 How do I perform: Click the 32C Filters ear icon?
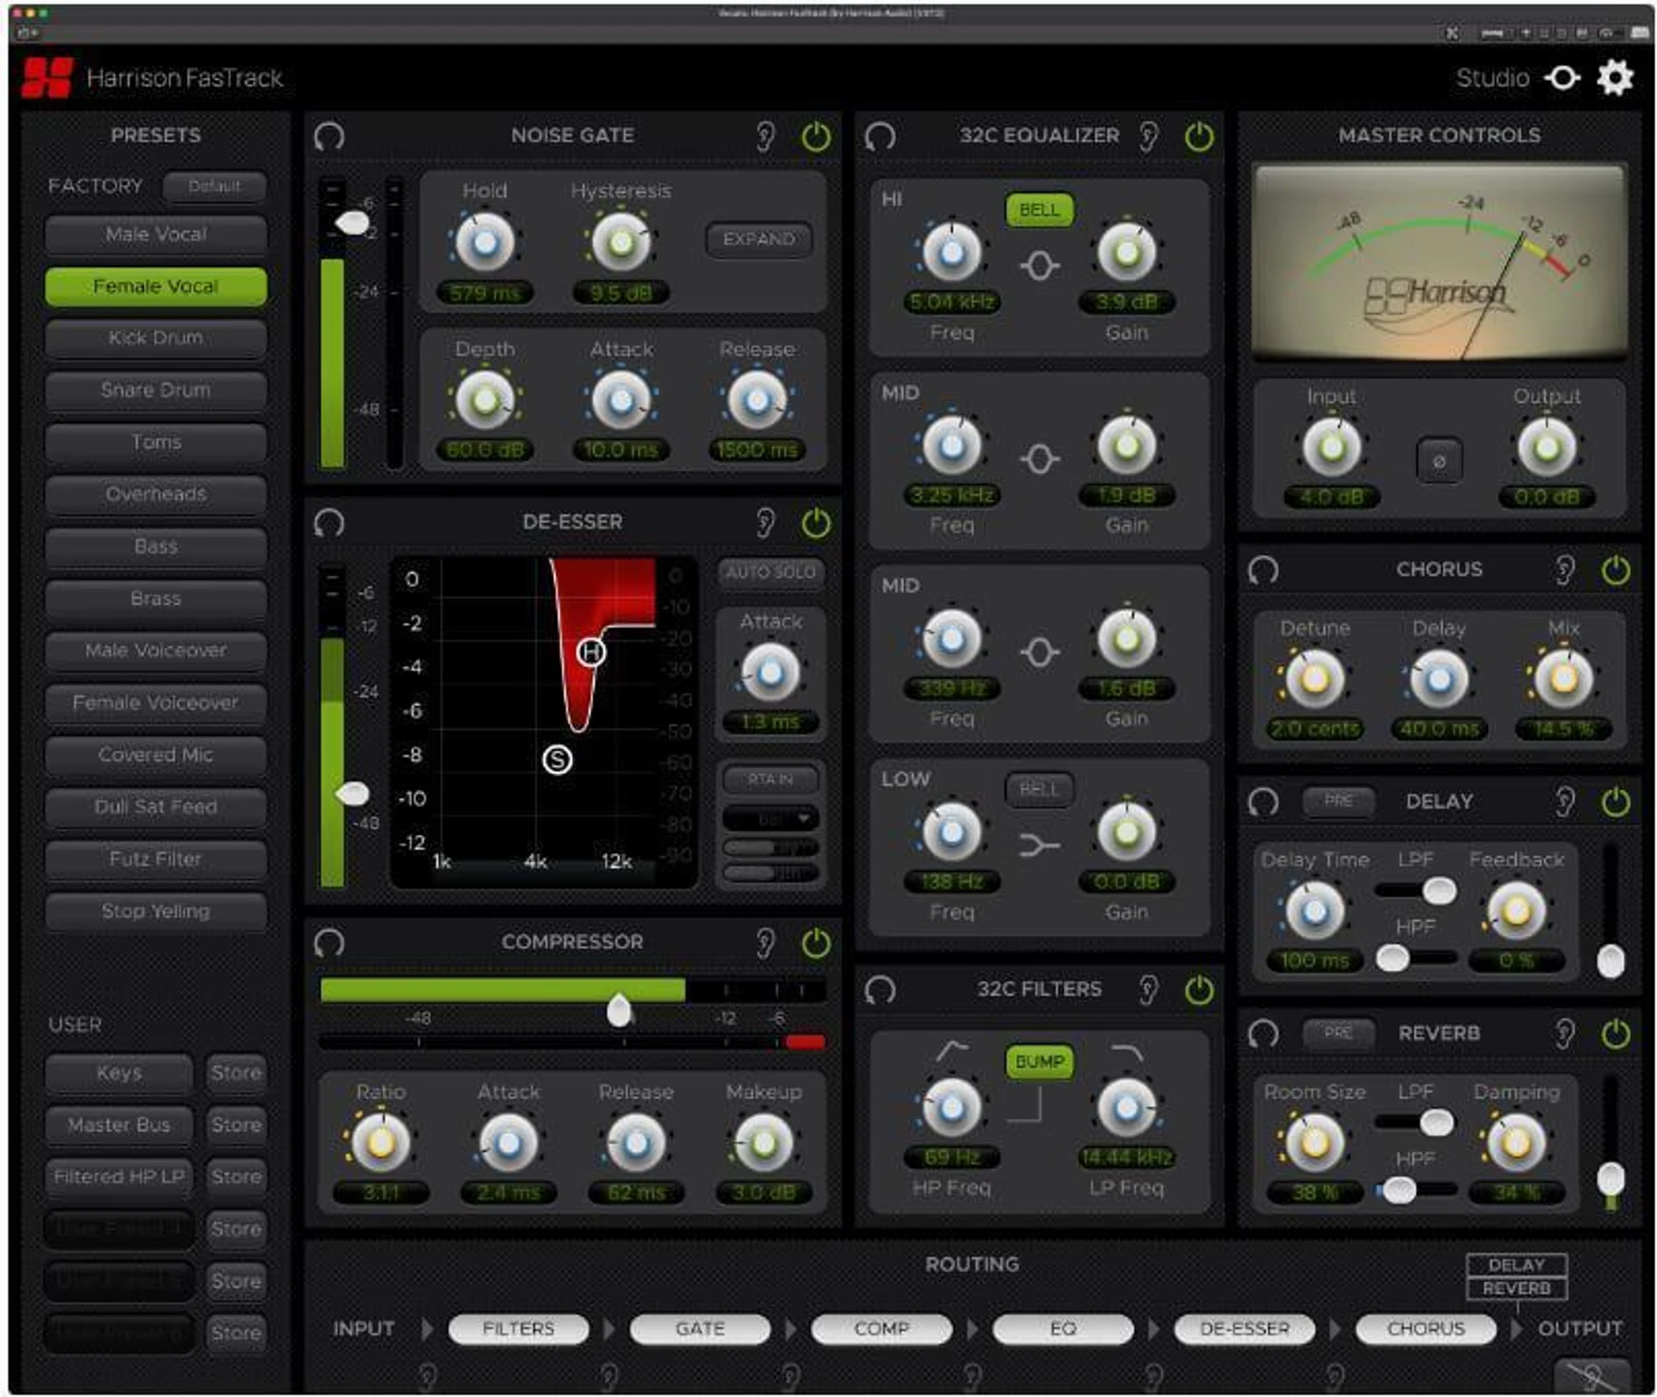pyautogui.click(x=1148, y=990)
